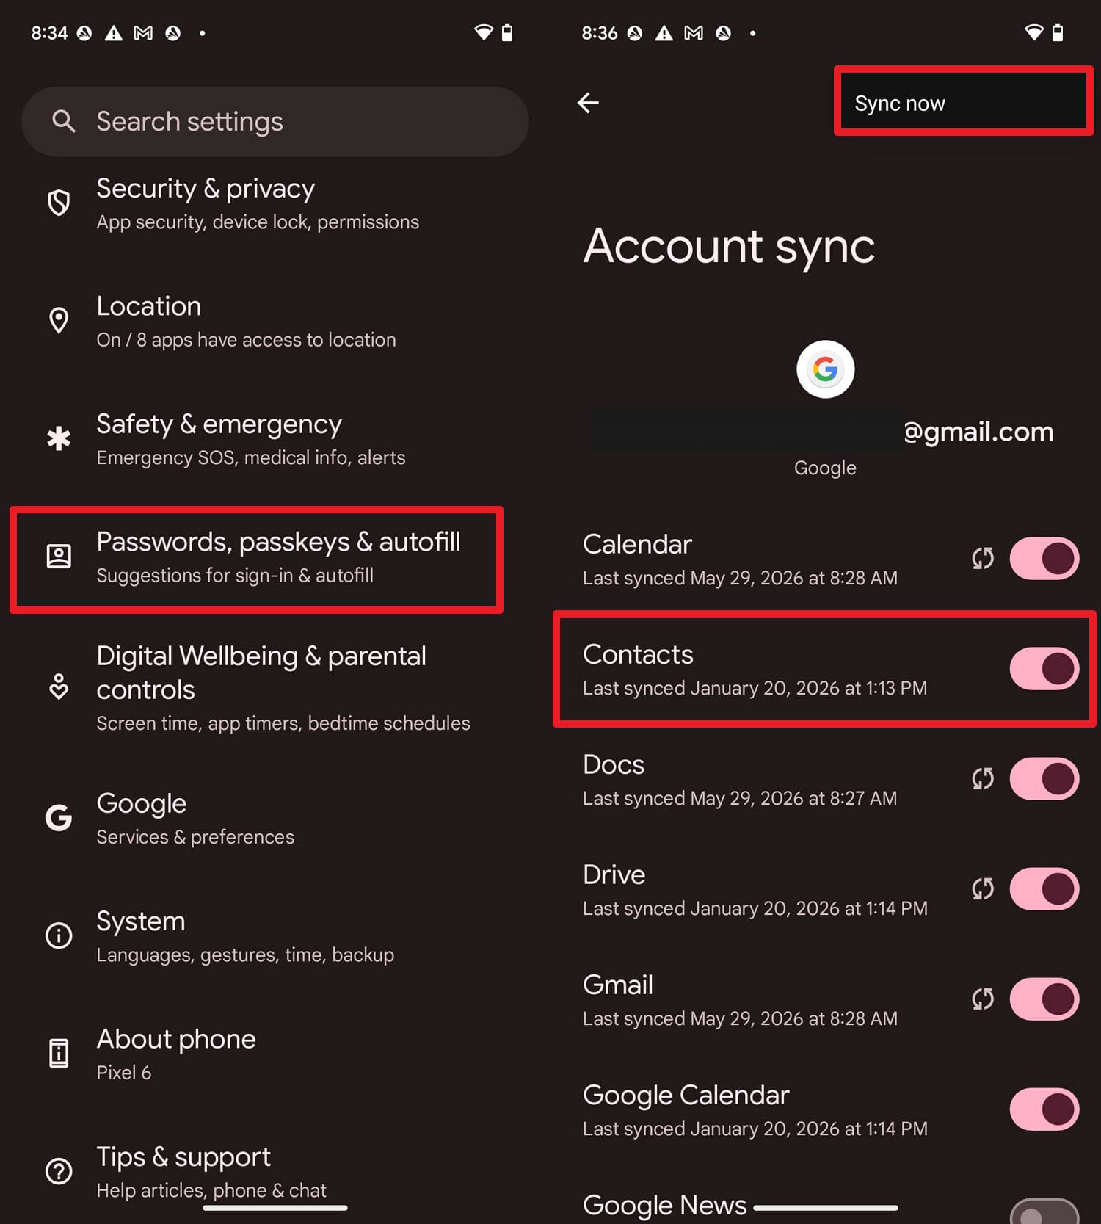Screen dimensions: 1101x1224
Task: Tap the 8:36 clock in status bar
Action: [600, 33]
